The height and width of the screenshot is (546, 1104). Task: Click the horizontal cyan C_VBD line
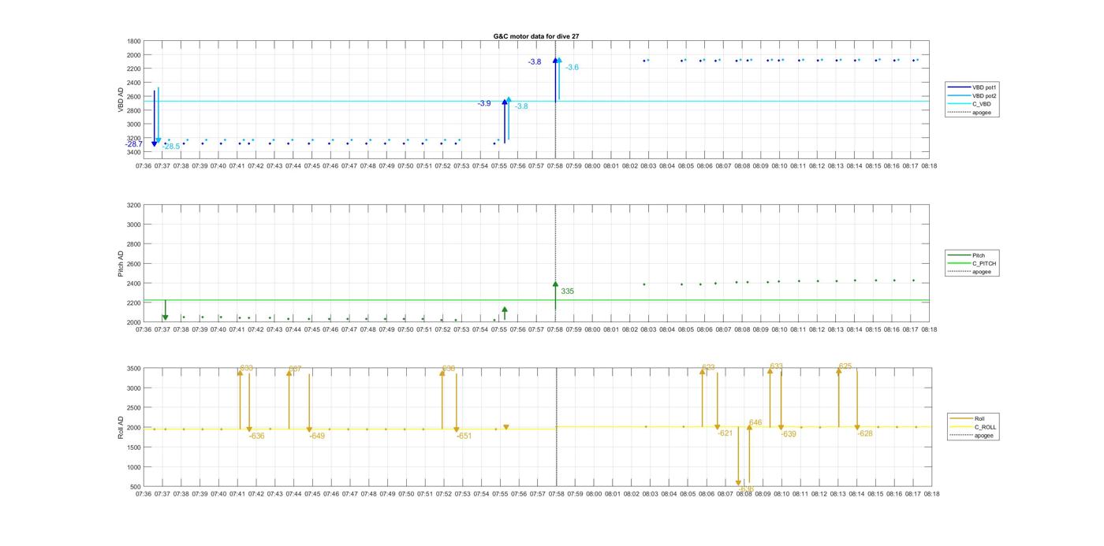click(536, 101)
